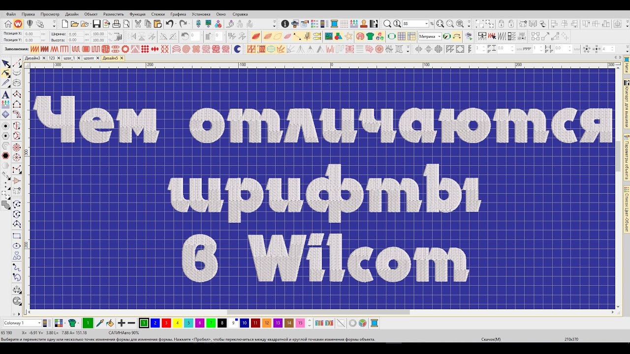Click the vertical scrollbar thumb
Viewport: 630px width, 354px height.
pyautogui.click(x=619, y=156)
